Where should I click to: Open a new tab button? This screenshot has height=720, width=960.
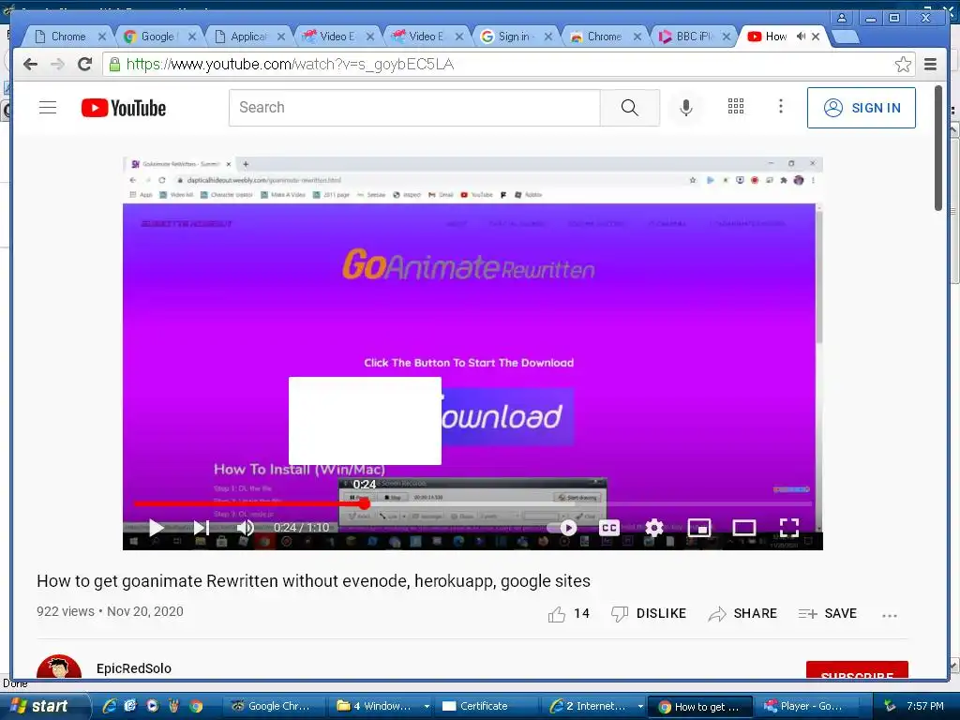click(x=846, y=37)
